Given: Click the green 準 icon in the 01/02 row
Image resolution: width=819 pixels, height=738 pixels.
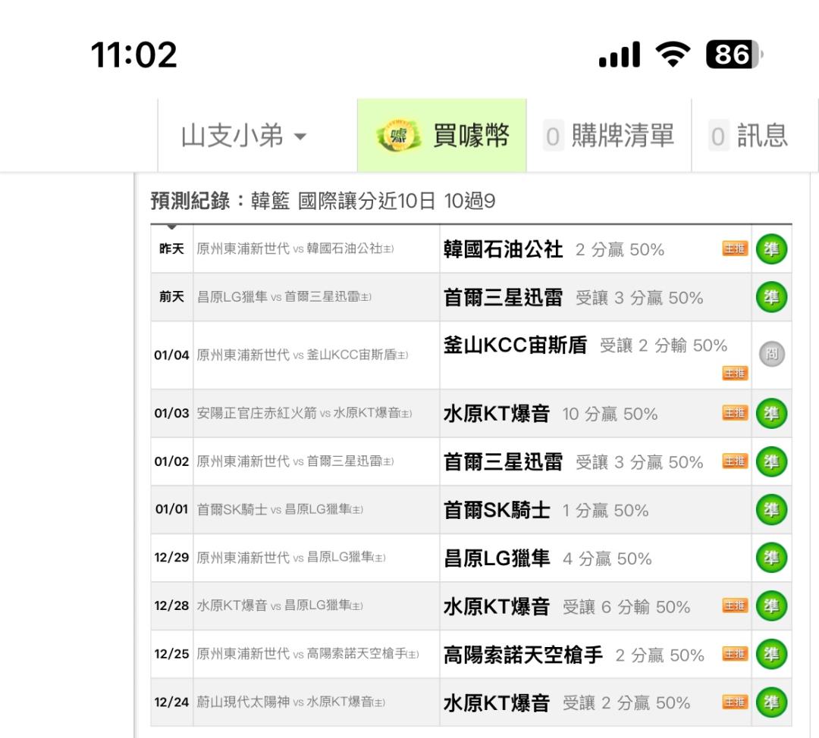Looking at the screenshot, I should tap(771, 461).
